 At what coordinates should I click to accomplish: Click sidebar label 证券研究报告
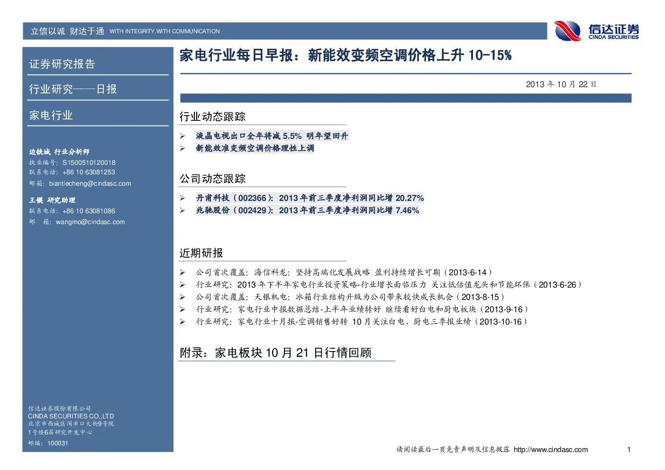62,64
